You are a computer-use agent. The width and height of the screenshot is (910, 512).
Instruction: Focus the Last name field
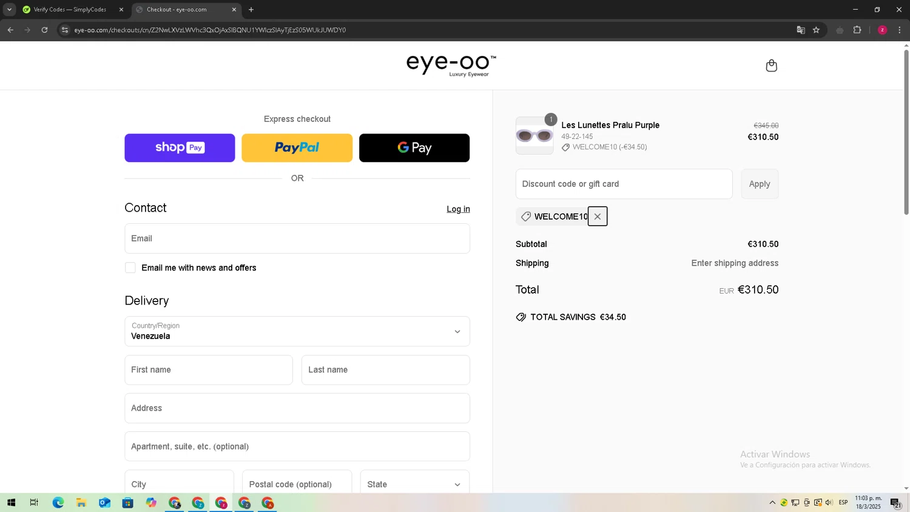point(386,370)
